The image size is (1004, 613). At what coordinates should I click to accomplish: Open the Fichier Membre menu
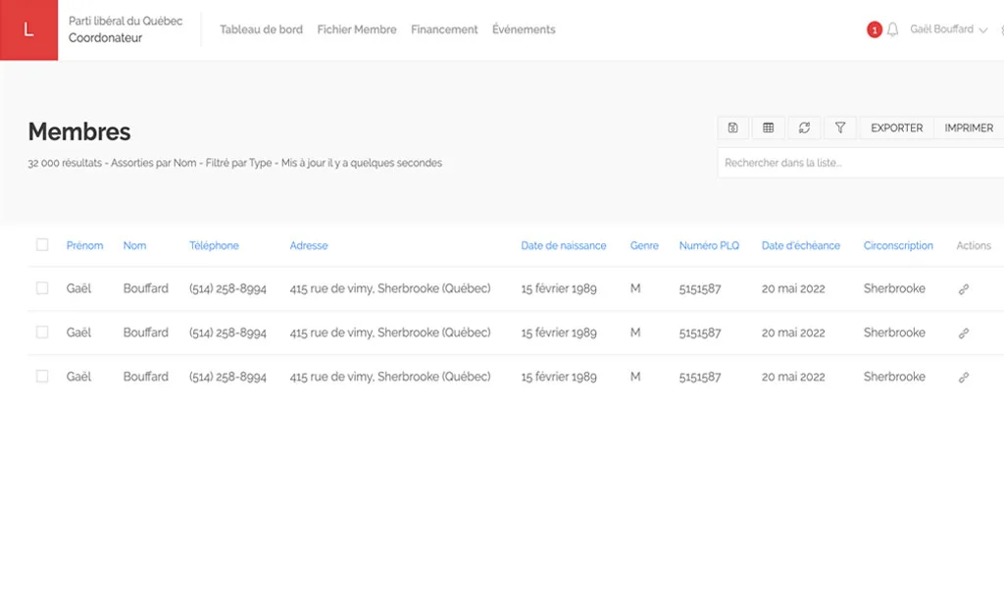point(357,29)
